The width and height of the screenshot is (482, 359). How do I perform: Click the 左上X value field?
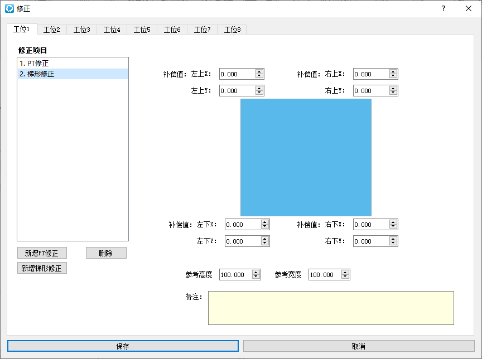click(237, 74)
